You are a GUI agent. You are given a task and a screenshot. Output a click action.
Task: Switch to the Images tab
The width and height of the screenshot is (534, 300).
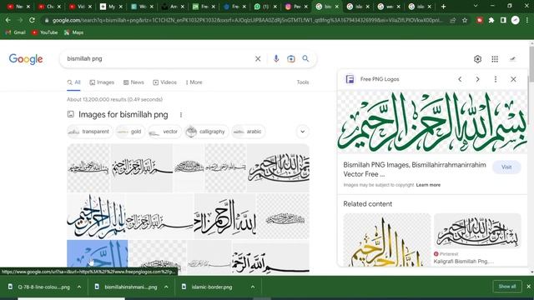pyautogui.click(x=102, y=82)
